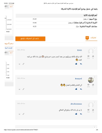Image resolution: width=102 pixels, height=133 pixels.
Task: Expand options arrow on abushammaa's comment
Action: [19, 114]
